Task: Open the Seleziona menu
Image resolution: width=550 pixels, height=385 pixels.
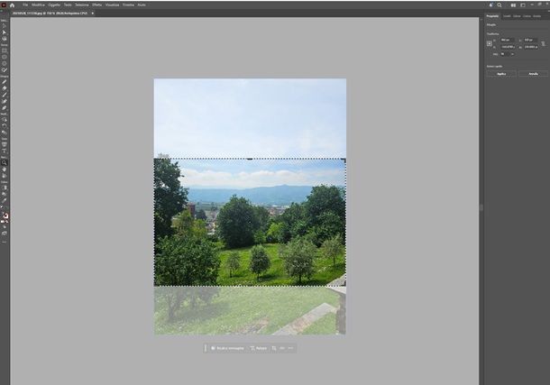Action: tap(82, 5)
